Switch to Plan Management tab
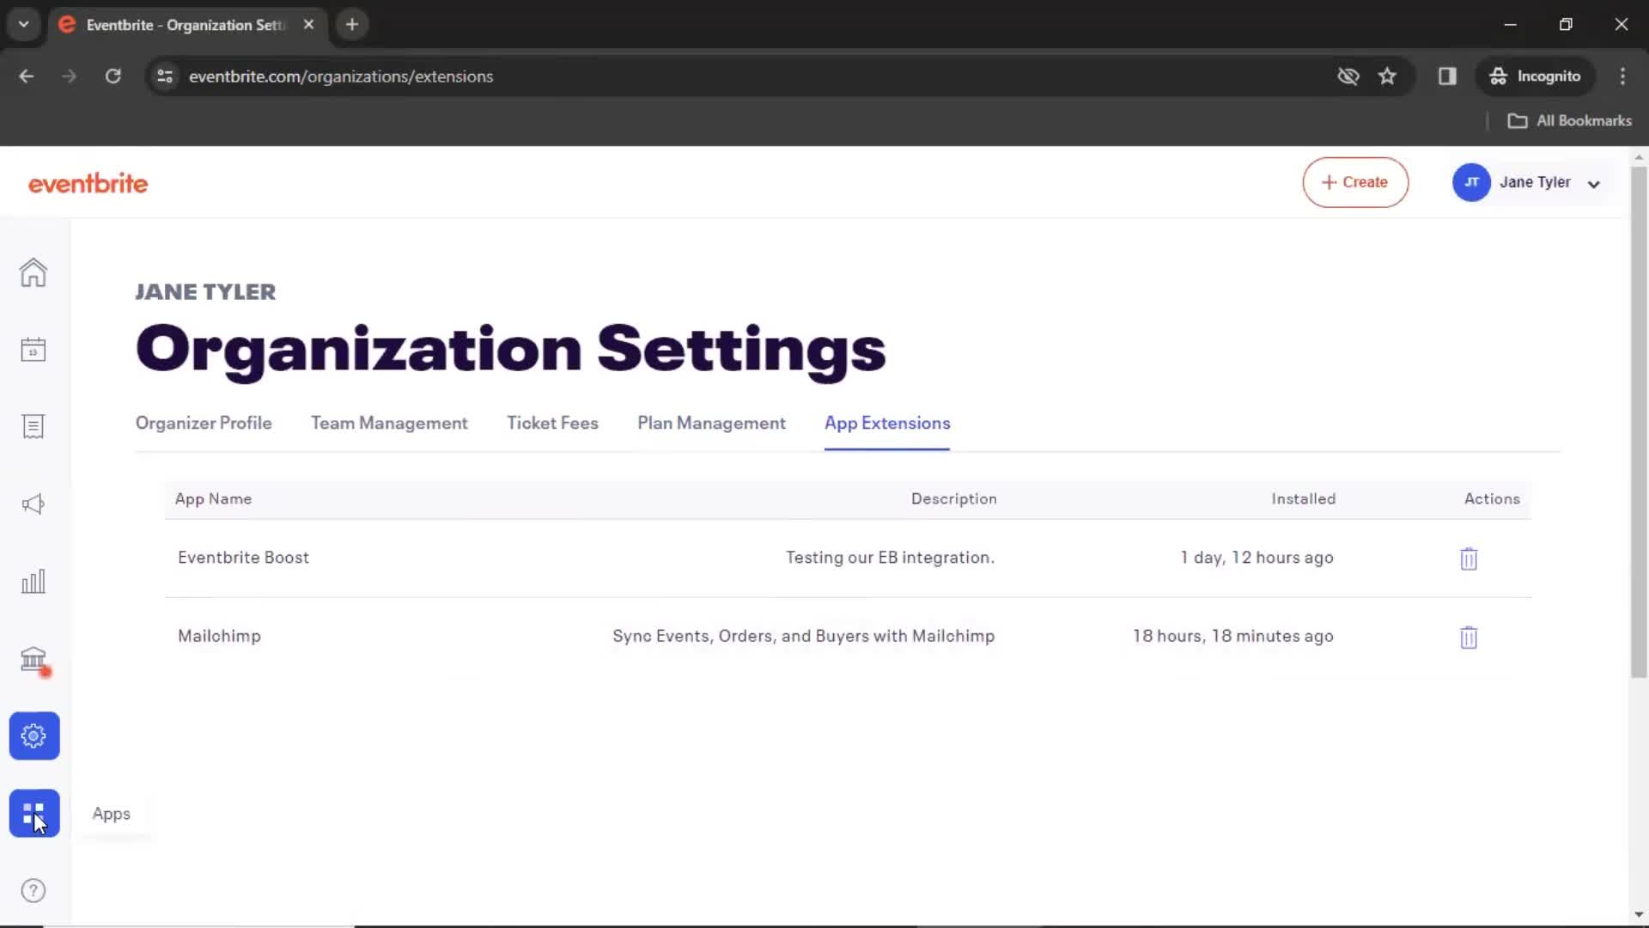 (x=711, y=423)
